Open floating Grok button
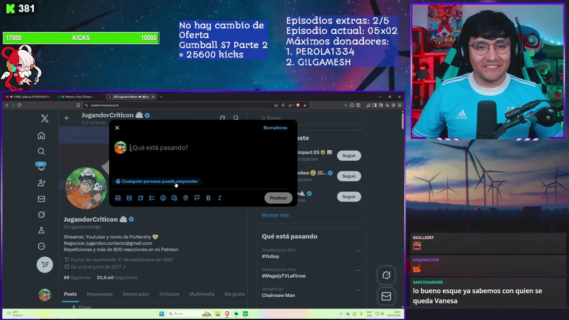This screenshot has width=569, height=320. tap(386, 275)
